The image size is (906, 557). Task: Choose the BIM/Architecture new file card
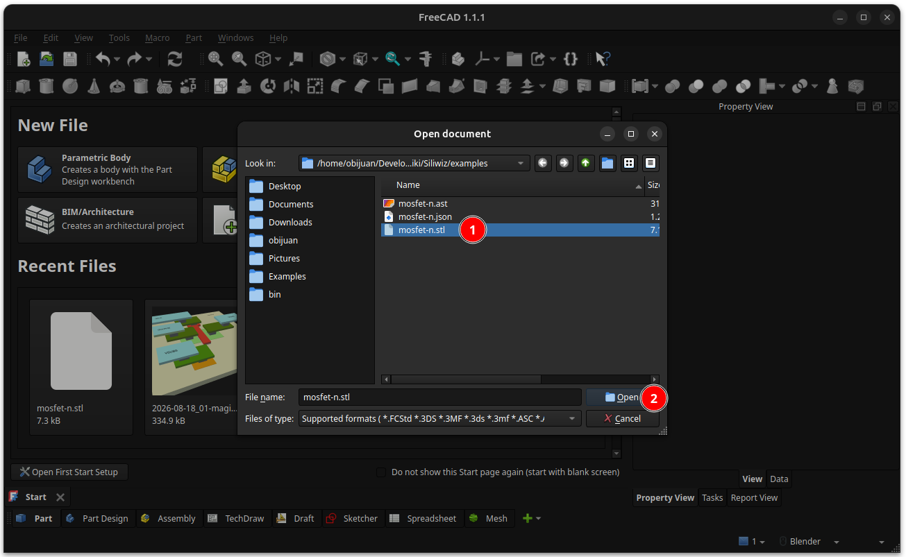108,220
